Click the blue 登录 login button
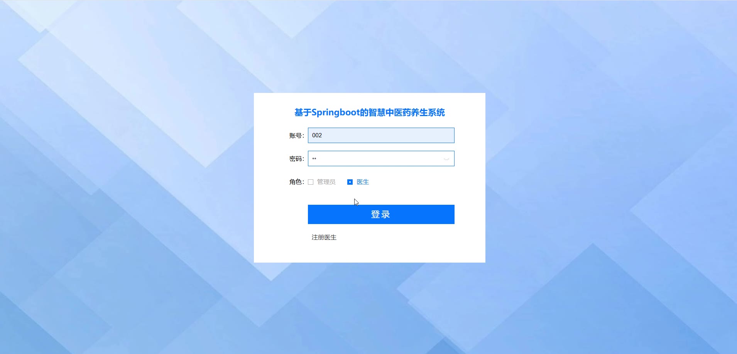Viewport: 737px width, 354px height. pyautogui.click(x=381, y=214)
